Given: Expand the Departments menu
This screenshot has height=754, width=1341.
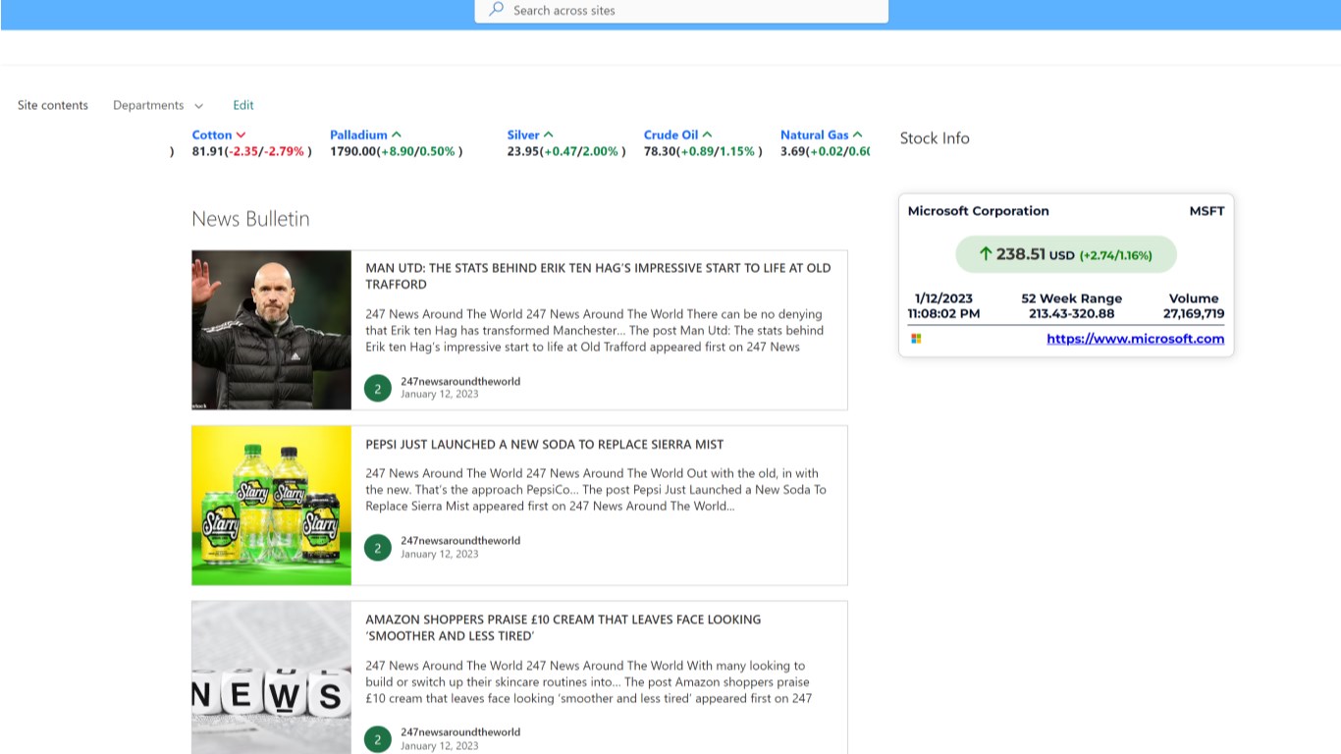Looking at the screenshot, I should pos(158,105).
